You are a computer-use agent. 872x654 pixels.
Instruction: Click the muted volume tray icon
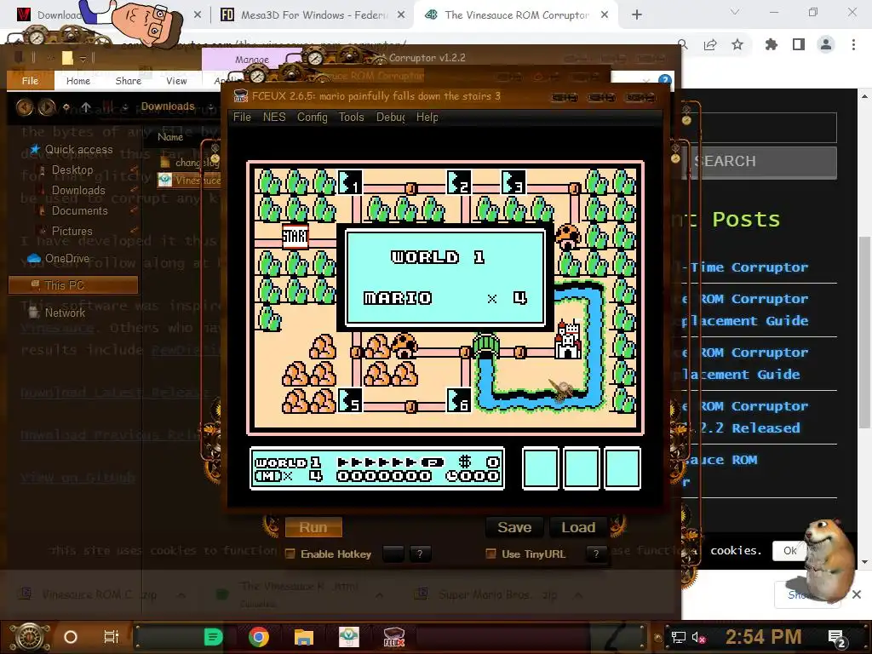tap(699, 637)
